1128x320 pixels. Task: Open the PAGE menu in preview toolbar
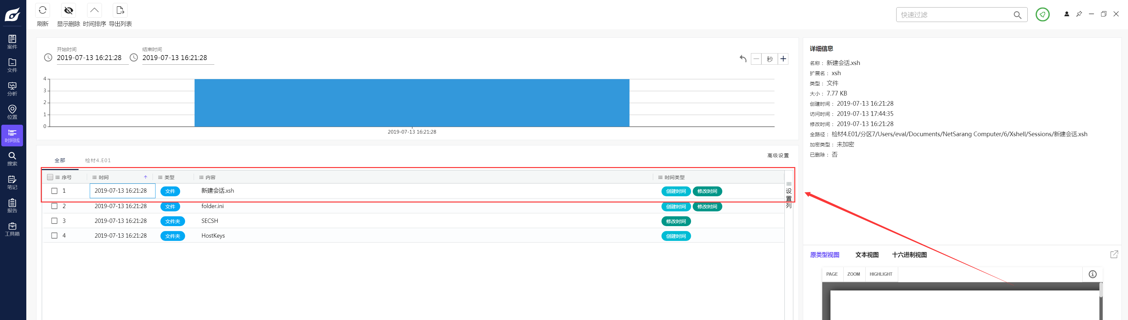point(831,274)
